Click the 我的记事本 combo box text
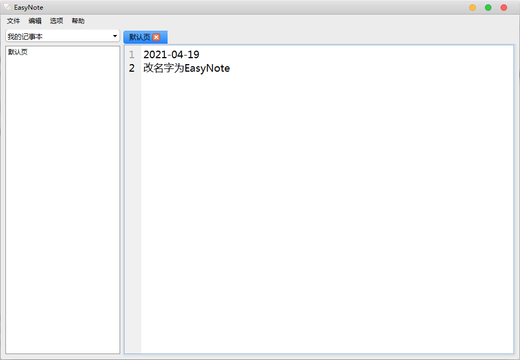 tap(25, 37)
